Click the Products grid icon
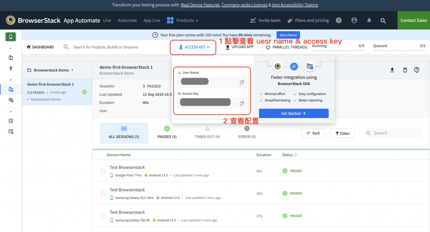This screenshot has width=430, height=232. [170, 20]
